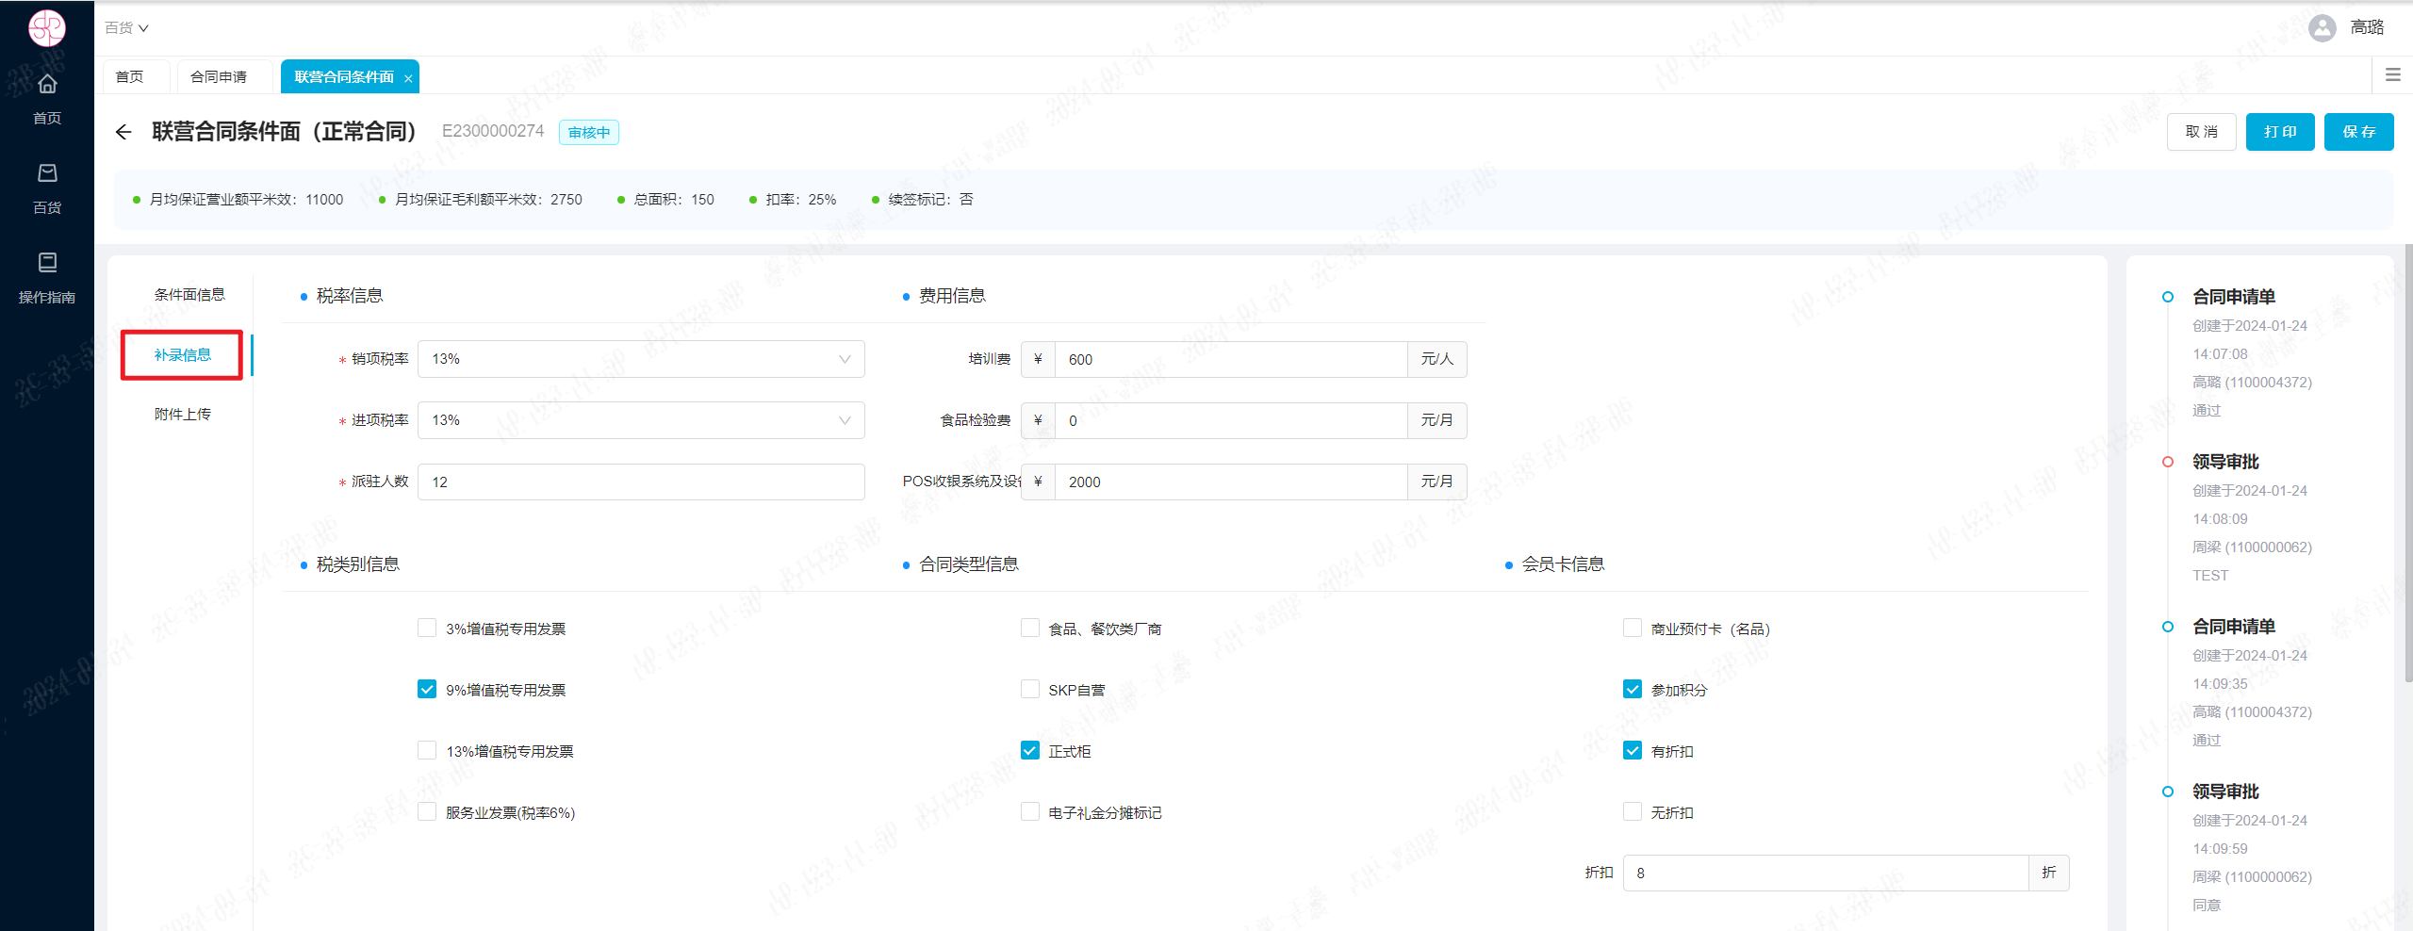Open 补录信息 section
Image resolution: width=2413 pixels, height=931 pixels.
point(183,355)
